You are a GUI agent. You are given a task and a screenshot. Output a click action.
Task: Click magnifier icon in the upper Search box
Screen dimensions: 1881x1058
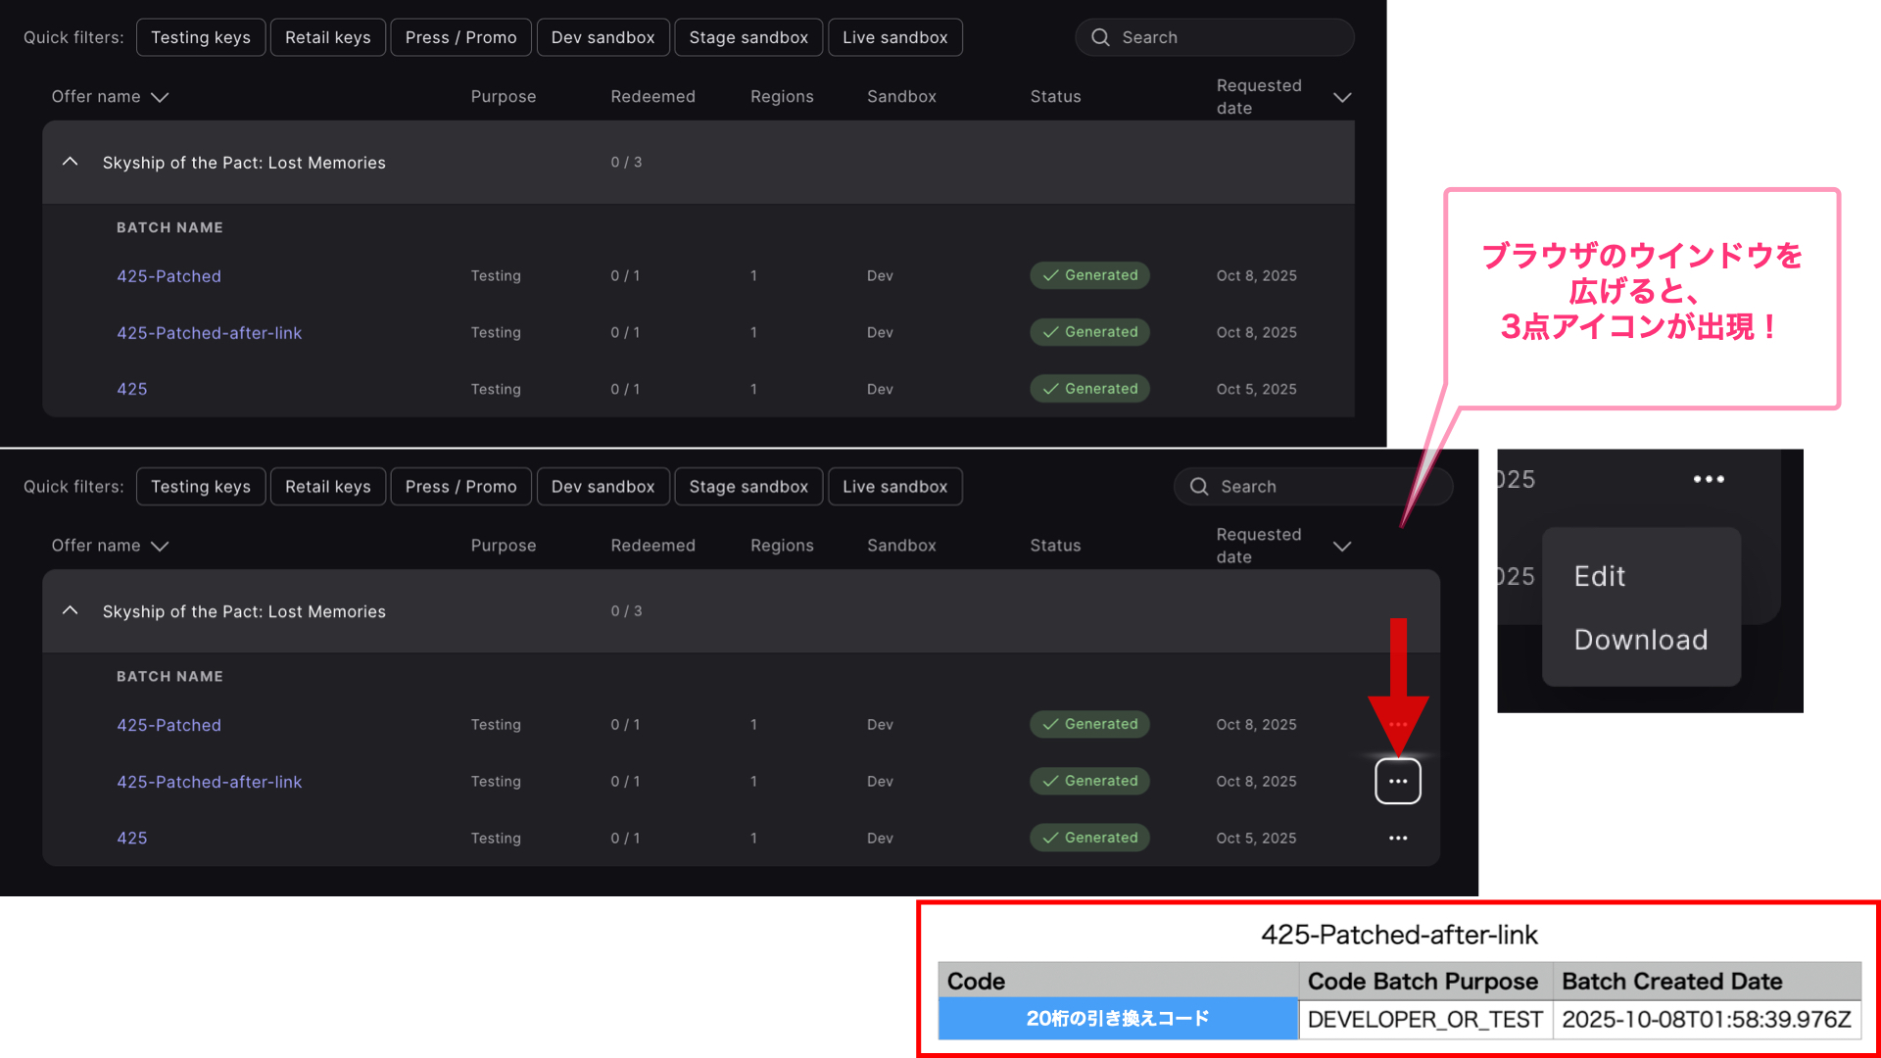point(1100,37)
